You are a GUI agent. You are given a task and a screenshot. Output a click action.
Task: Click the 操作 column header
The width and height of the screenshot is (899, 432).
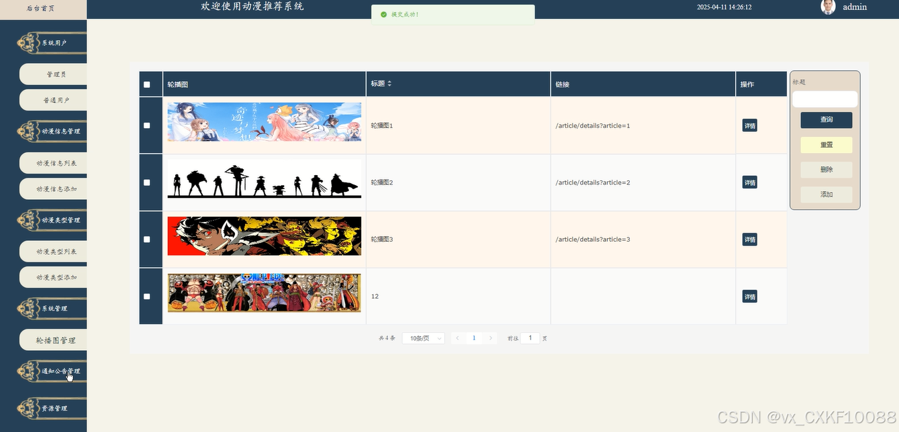[761, 85]
